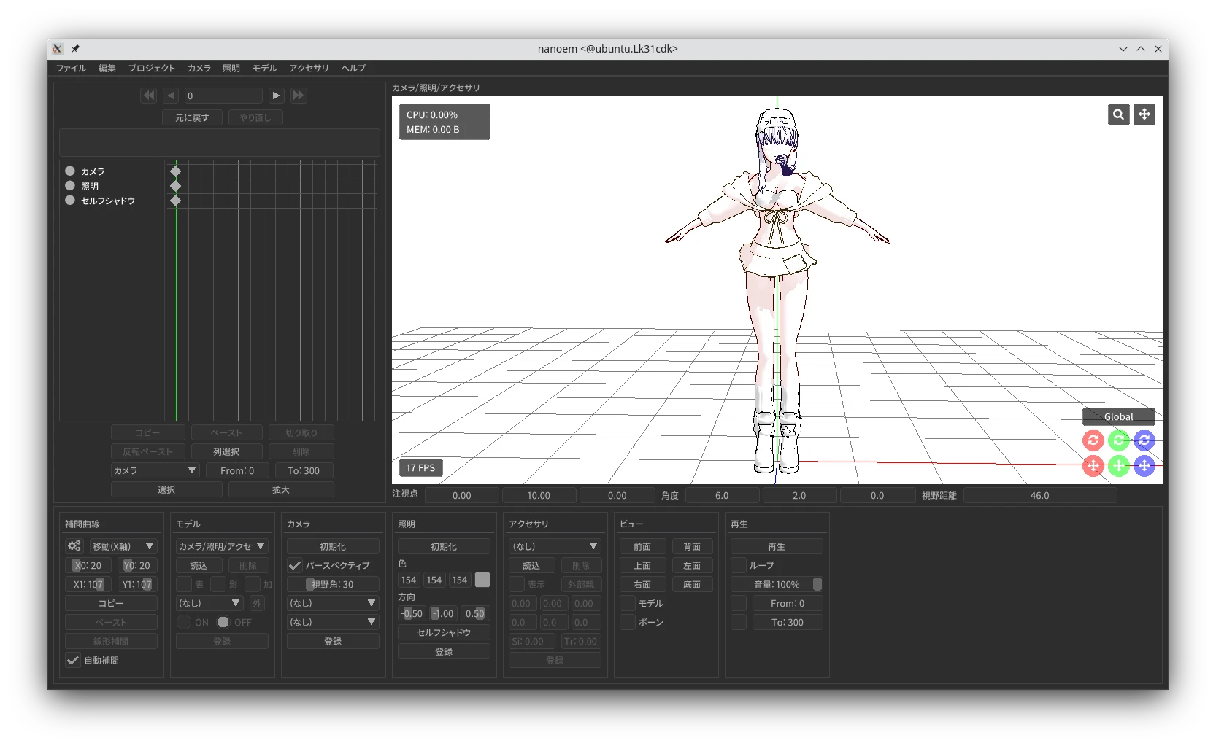Expand the カメラ/照明/アクセ model dropdown
Image resolution: width=1216 pixels, height=746 pixels.
tap(222, 546)
